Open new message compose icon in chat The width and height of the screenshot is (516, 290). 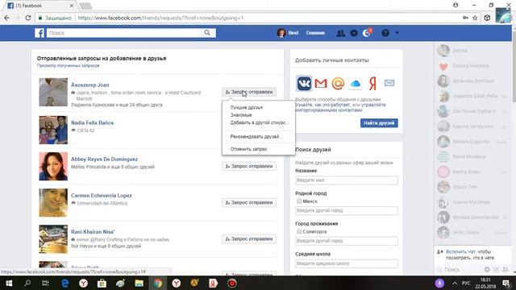coord(497,269)
